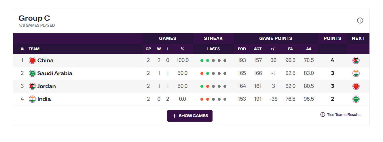The width and height of the screenshot is (383, 142).
Task: Open Jordan's next opponent China flag
Action: pyautogui.click(x=356, y=86)
